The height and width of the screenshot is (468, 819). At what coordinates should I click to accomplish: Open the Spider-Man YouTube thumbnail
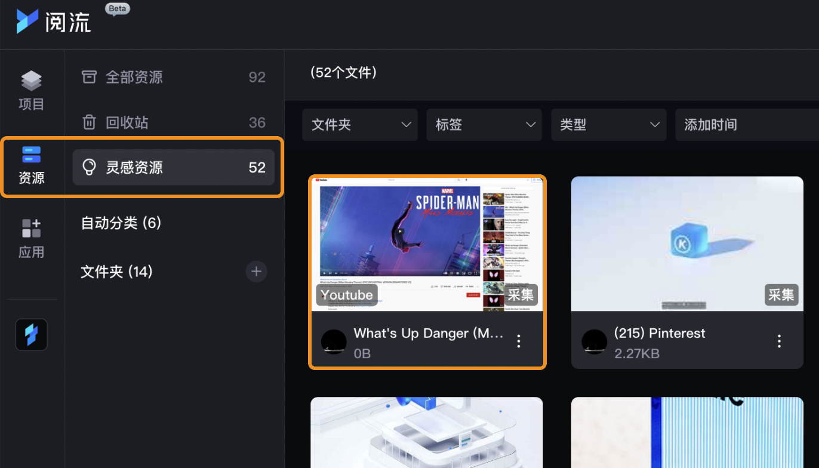point(427,244)
